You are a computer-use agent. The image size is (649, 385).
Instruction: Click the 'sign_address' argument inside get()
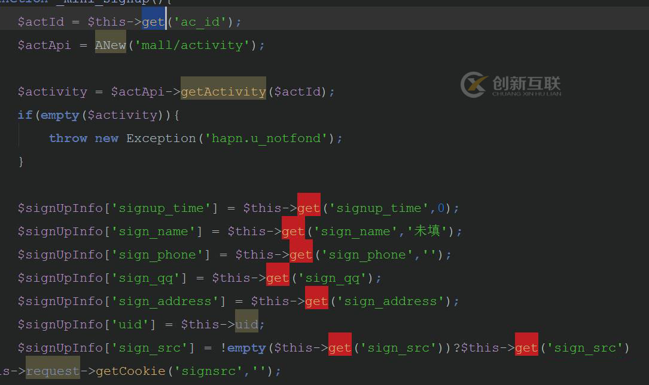pos(391,301)
